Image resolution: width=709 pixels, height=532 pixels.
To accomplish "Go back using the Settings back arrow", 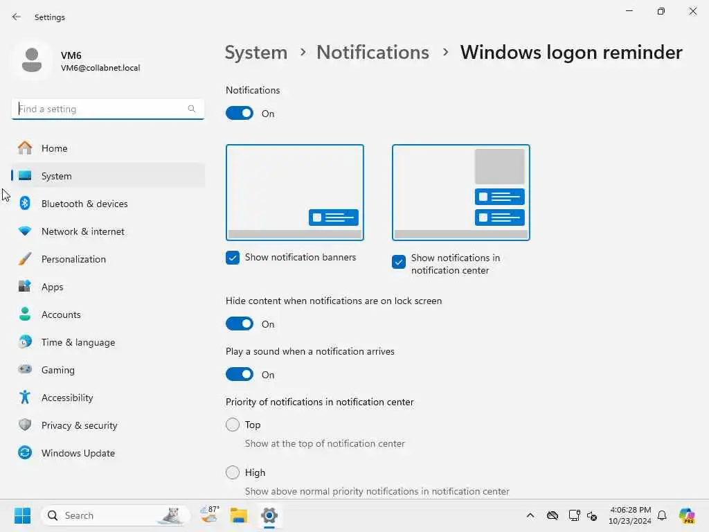I will click(17, 17).
